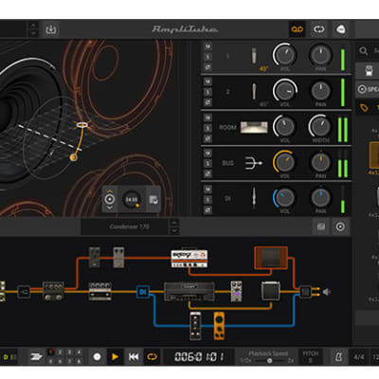Click the output mixer block at chain end

click(x=305, y=292)
